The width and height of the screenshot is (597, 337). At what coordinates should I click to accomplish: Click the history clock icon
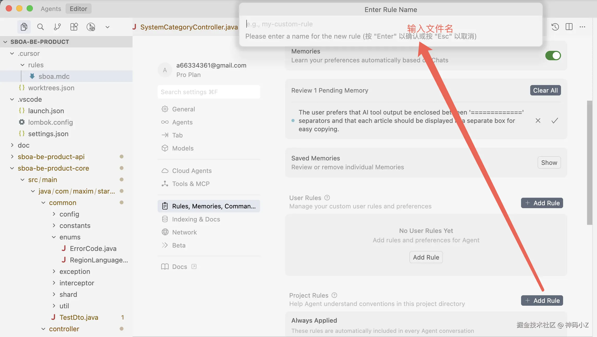(555, 27)
